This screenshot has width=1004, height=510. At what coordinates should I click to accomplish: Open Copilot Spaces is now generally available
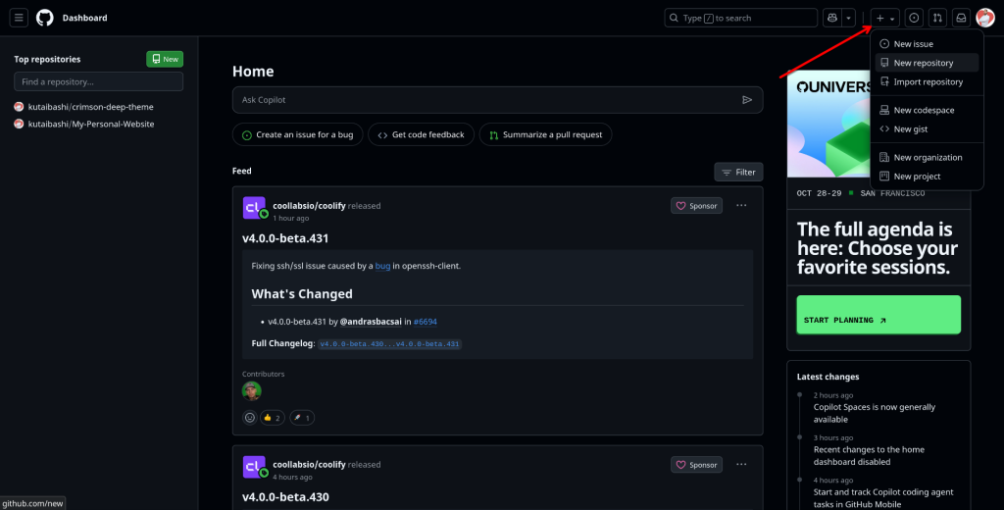pos(874,413)
